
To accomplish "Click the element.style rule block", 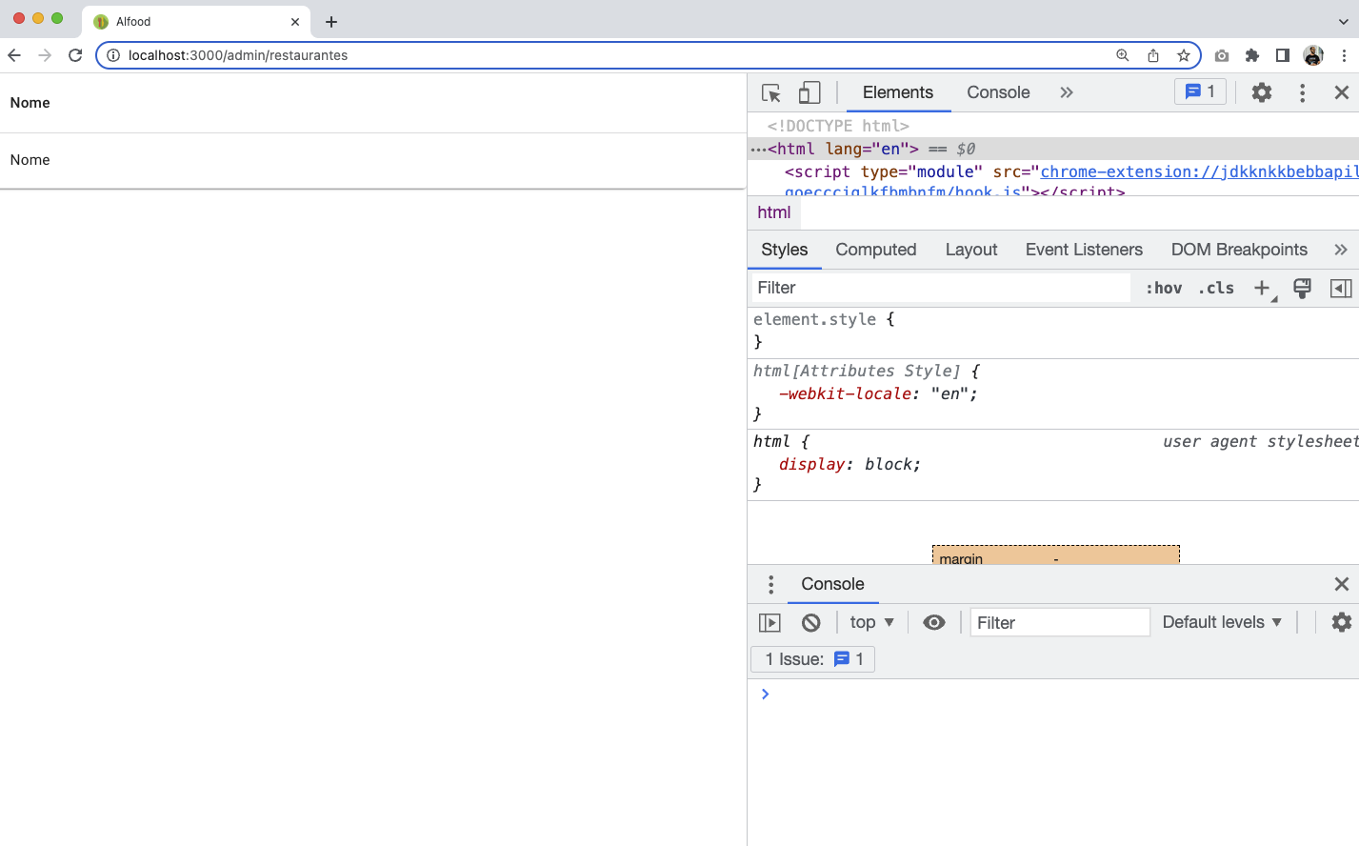I will (1053, 331).
